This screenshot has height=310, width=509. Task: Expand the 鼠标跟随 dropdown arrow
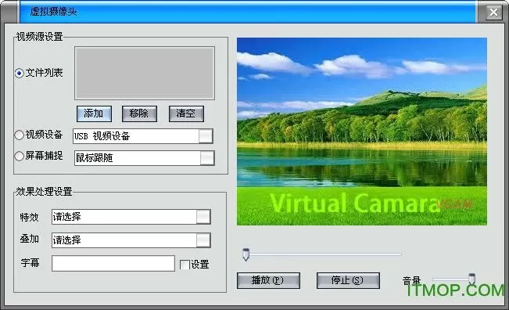click(x=207, y=158)
